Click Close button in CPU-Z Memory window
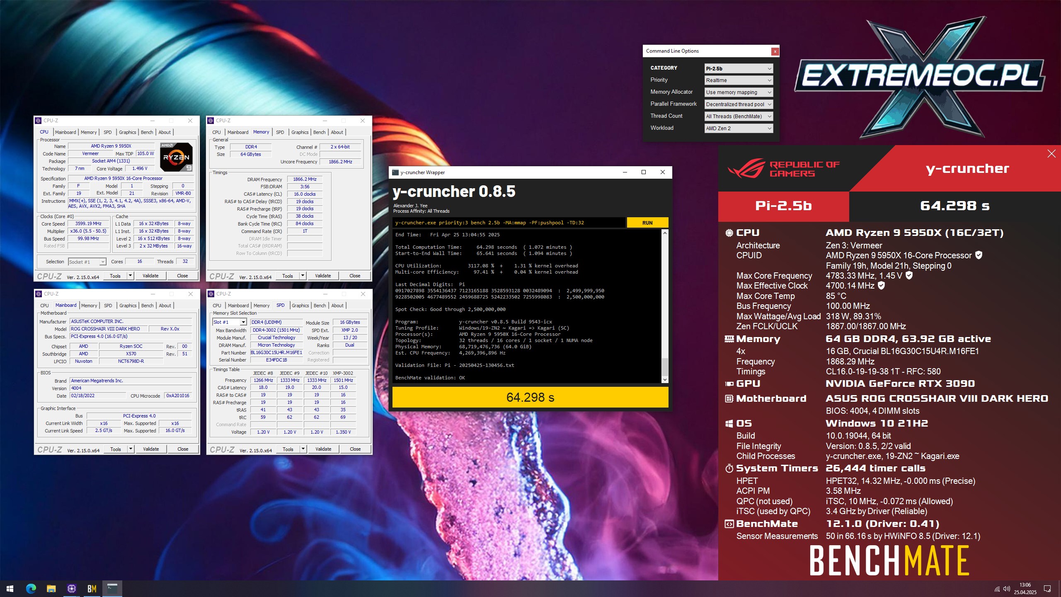 point(355,276)
